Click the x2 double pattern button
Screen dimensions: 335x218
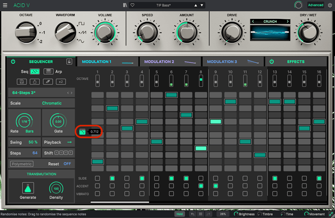click(x=61, y=82)
